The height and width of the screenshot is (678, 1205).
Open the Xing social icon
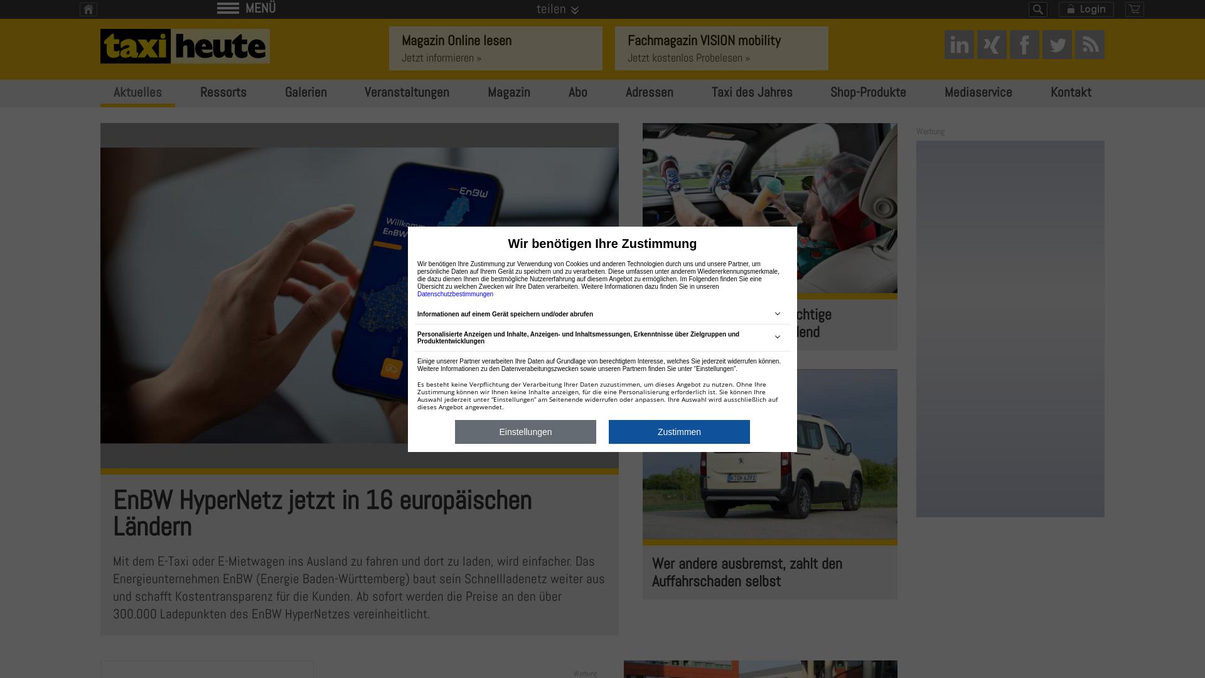992,45
